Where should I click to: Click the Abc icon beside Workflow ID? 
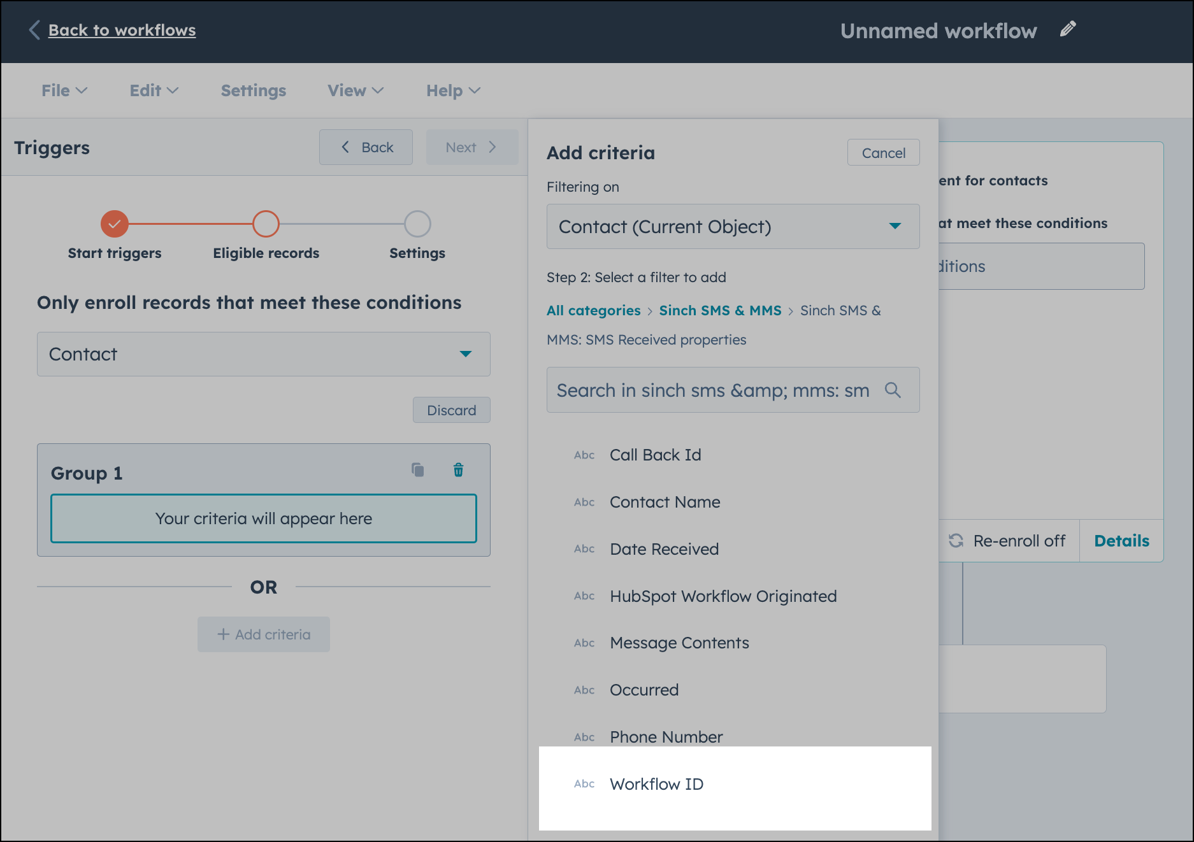click(x=584, y=784)
